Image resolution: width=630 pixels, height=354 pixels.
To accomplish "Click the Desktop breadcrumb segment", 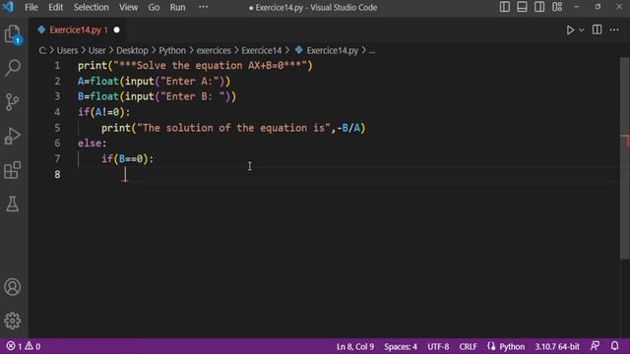I will tap(132, 50).
